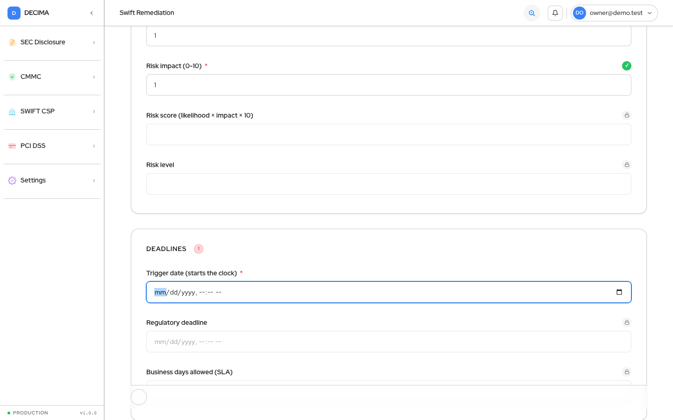Open SWIFT CSP in the sidebar
This screenshot has height=420, width=673.
[x=52, y=112]
